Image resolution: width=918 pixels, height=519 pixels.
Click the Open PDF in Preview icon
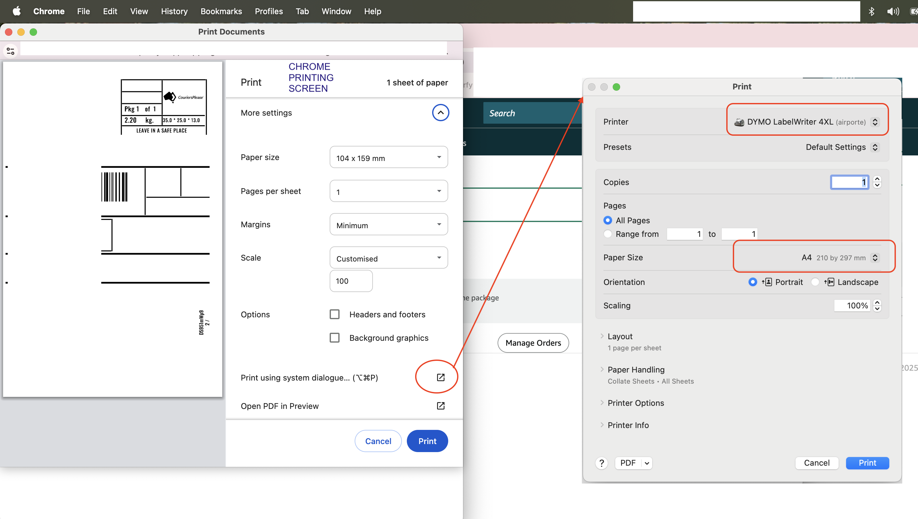pos(440,406)
